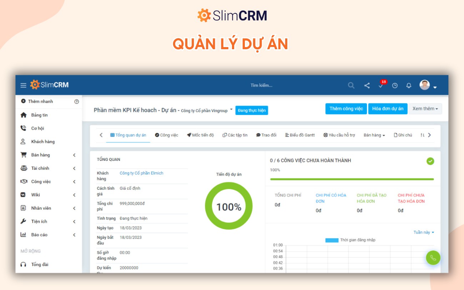This screenshot has width=464, height=290.
Task: Click the Tiện ích wrench icon
Action: click(x=23, y=221)
